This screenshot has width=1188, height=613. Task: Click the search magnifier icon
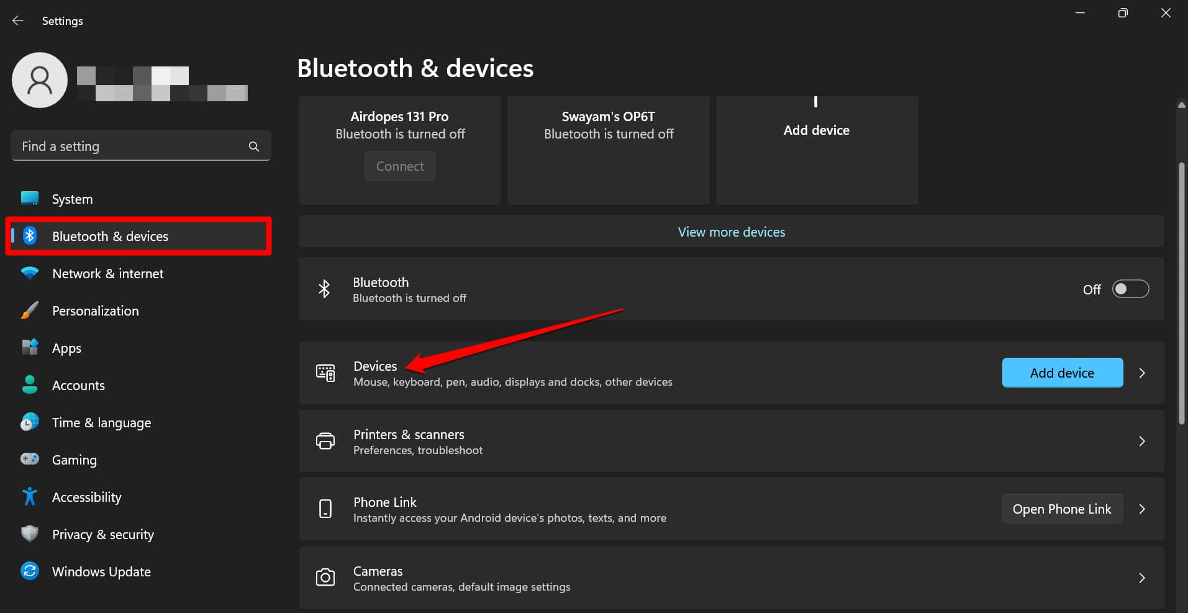[x=253, y=147]
